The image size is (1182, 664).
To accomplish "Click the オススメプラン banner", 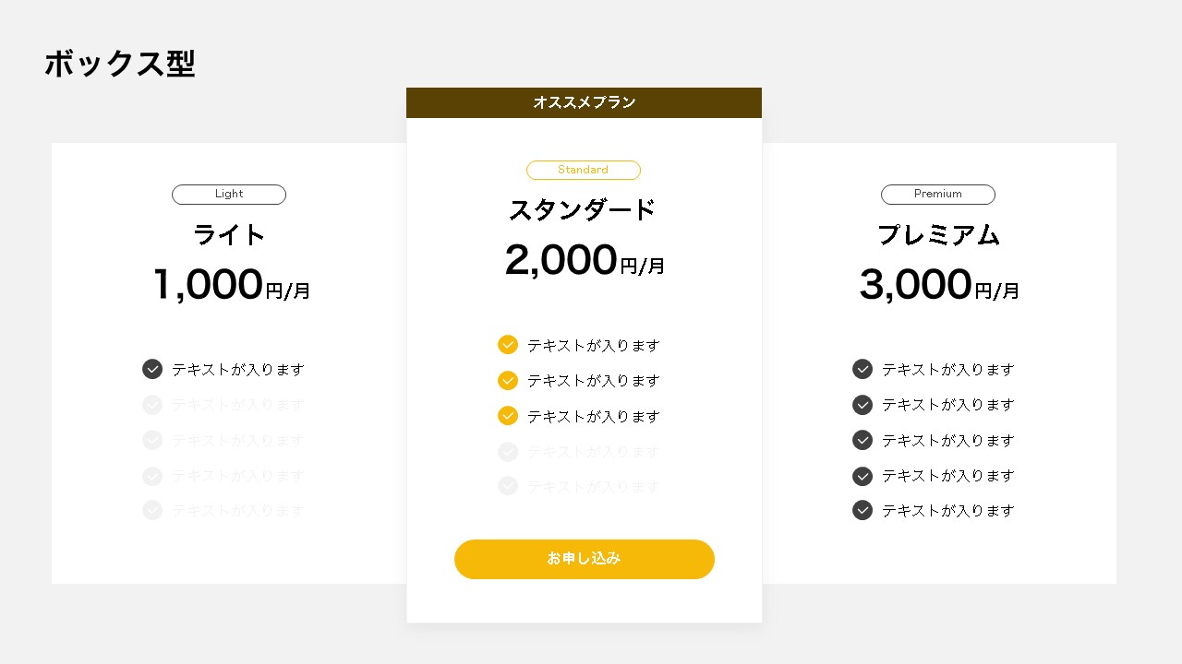I will [x=584, y=102].
